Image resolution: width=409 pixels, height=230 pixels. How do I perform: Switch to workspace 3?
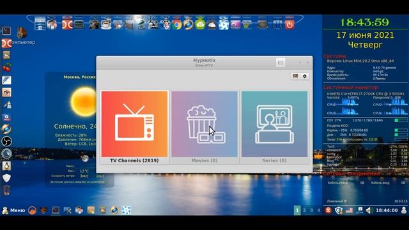311,210
